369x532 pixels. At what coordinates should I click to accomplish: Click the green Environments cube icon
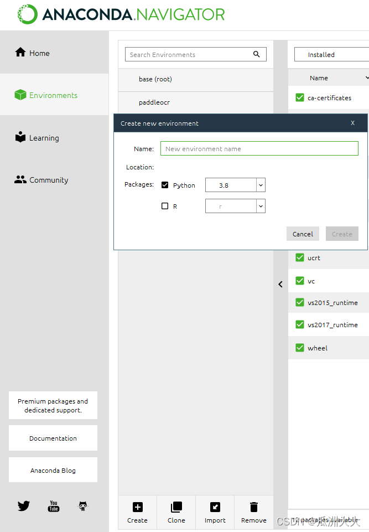click(x=20, y=95)
